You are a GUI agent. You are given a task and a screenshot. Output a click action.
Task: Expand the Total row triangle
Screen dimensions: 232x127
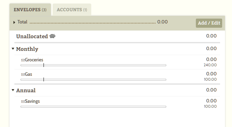pyautogui.click(x=14, y=22)
